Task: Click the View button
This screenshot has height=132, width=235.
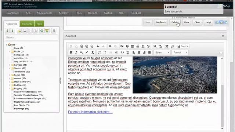Action: pos(187,22)
